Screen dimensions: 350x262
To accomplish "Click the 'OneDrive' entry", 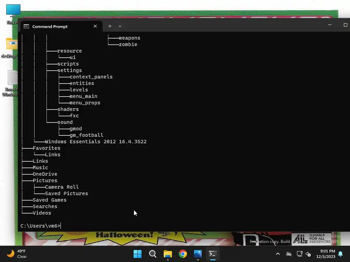I will click(x=45, y=174).
